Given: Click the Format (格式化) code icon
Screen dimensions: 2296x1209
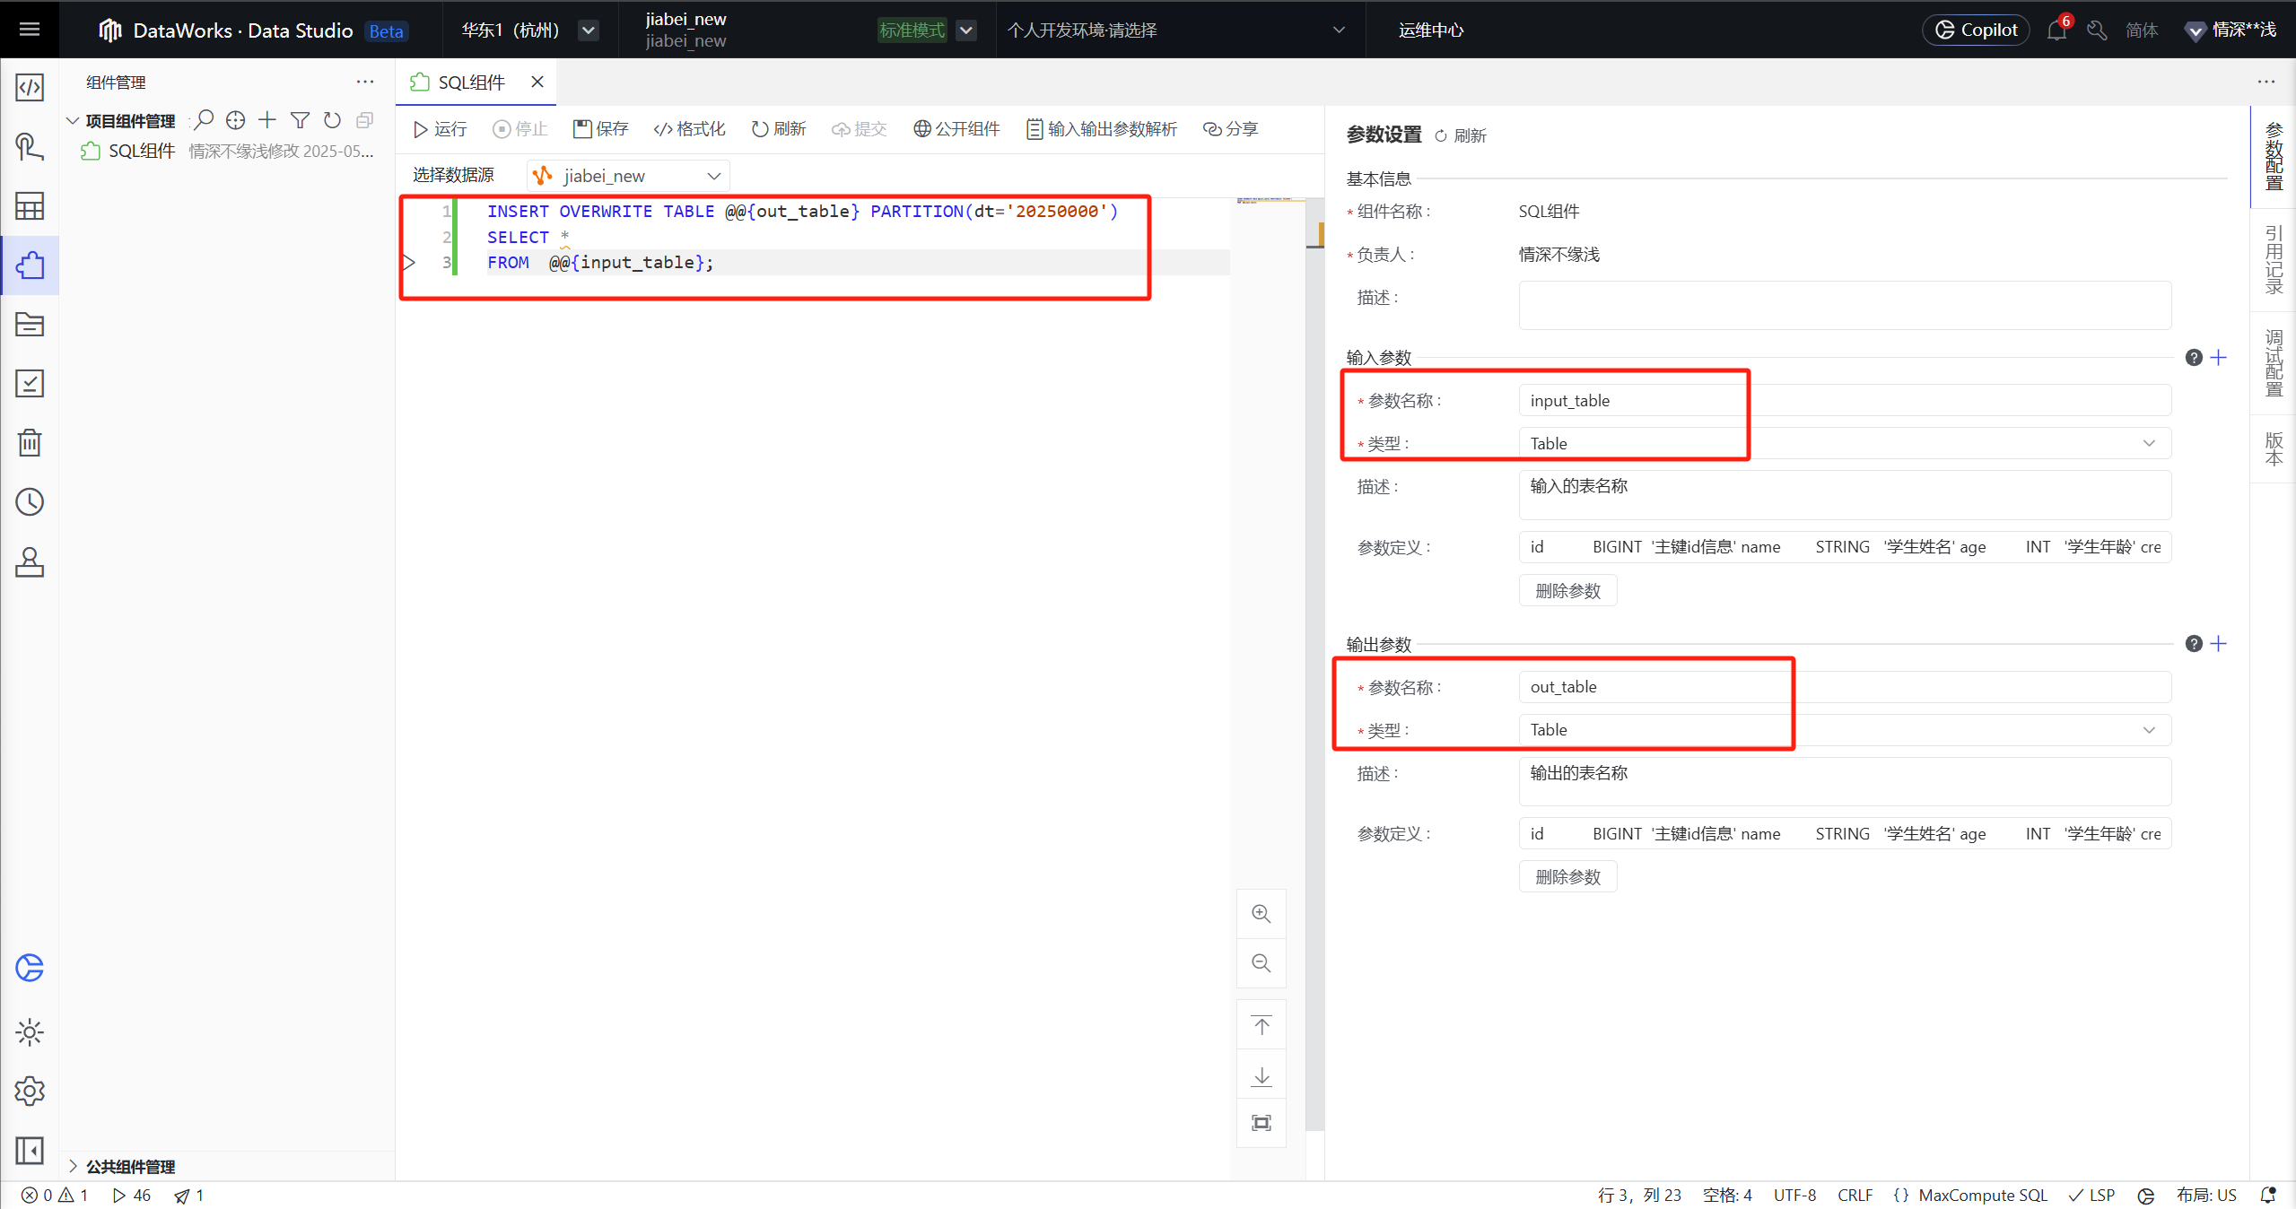Looking at the screenshot, I should (663, 129).
